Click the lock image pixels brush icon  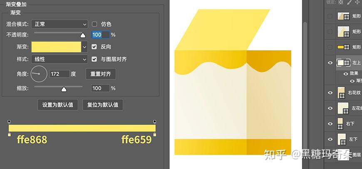coord(350,2)
